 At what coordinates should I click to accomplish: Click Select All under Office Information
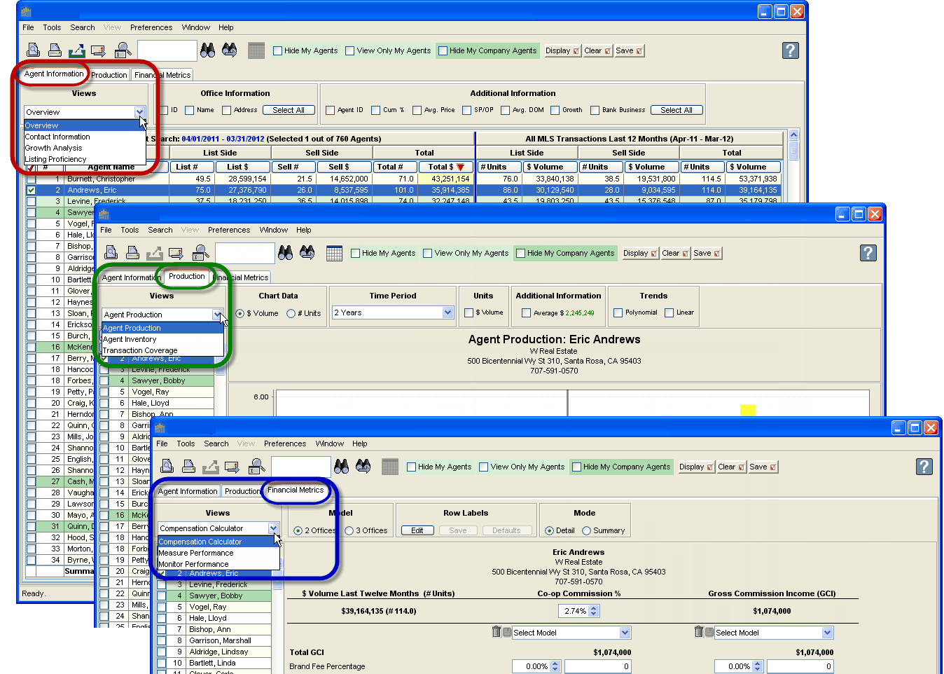pos(289,110)
